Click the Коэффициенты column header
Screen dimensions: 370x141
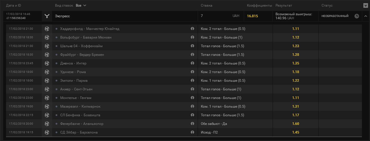(x=259, y=5)
